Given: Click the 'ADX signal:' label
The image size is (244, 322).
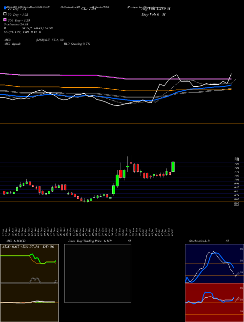Looking at the screenshot, I should pos(12,44).
